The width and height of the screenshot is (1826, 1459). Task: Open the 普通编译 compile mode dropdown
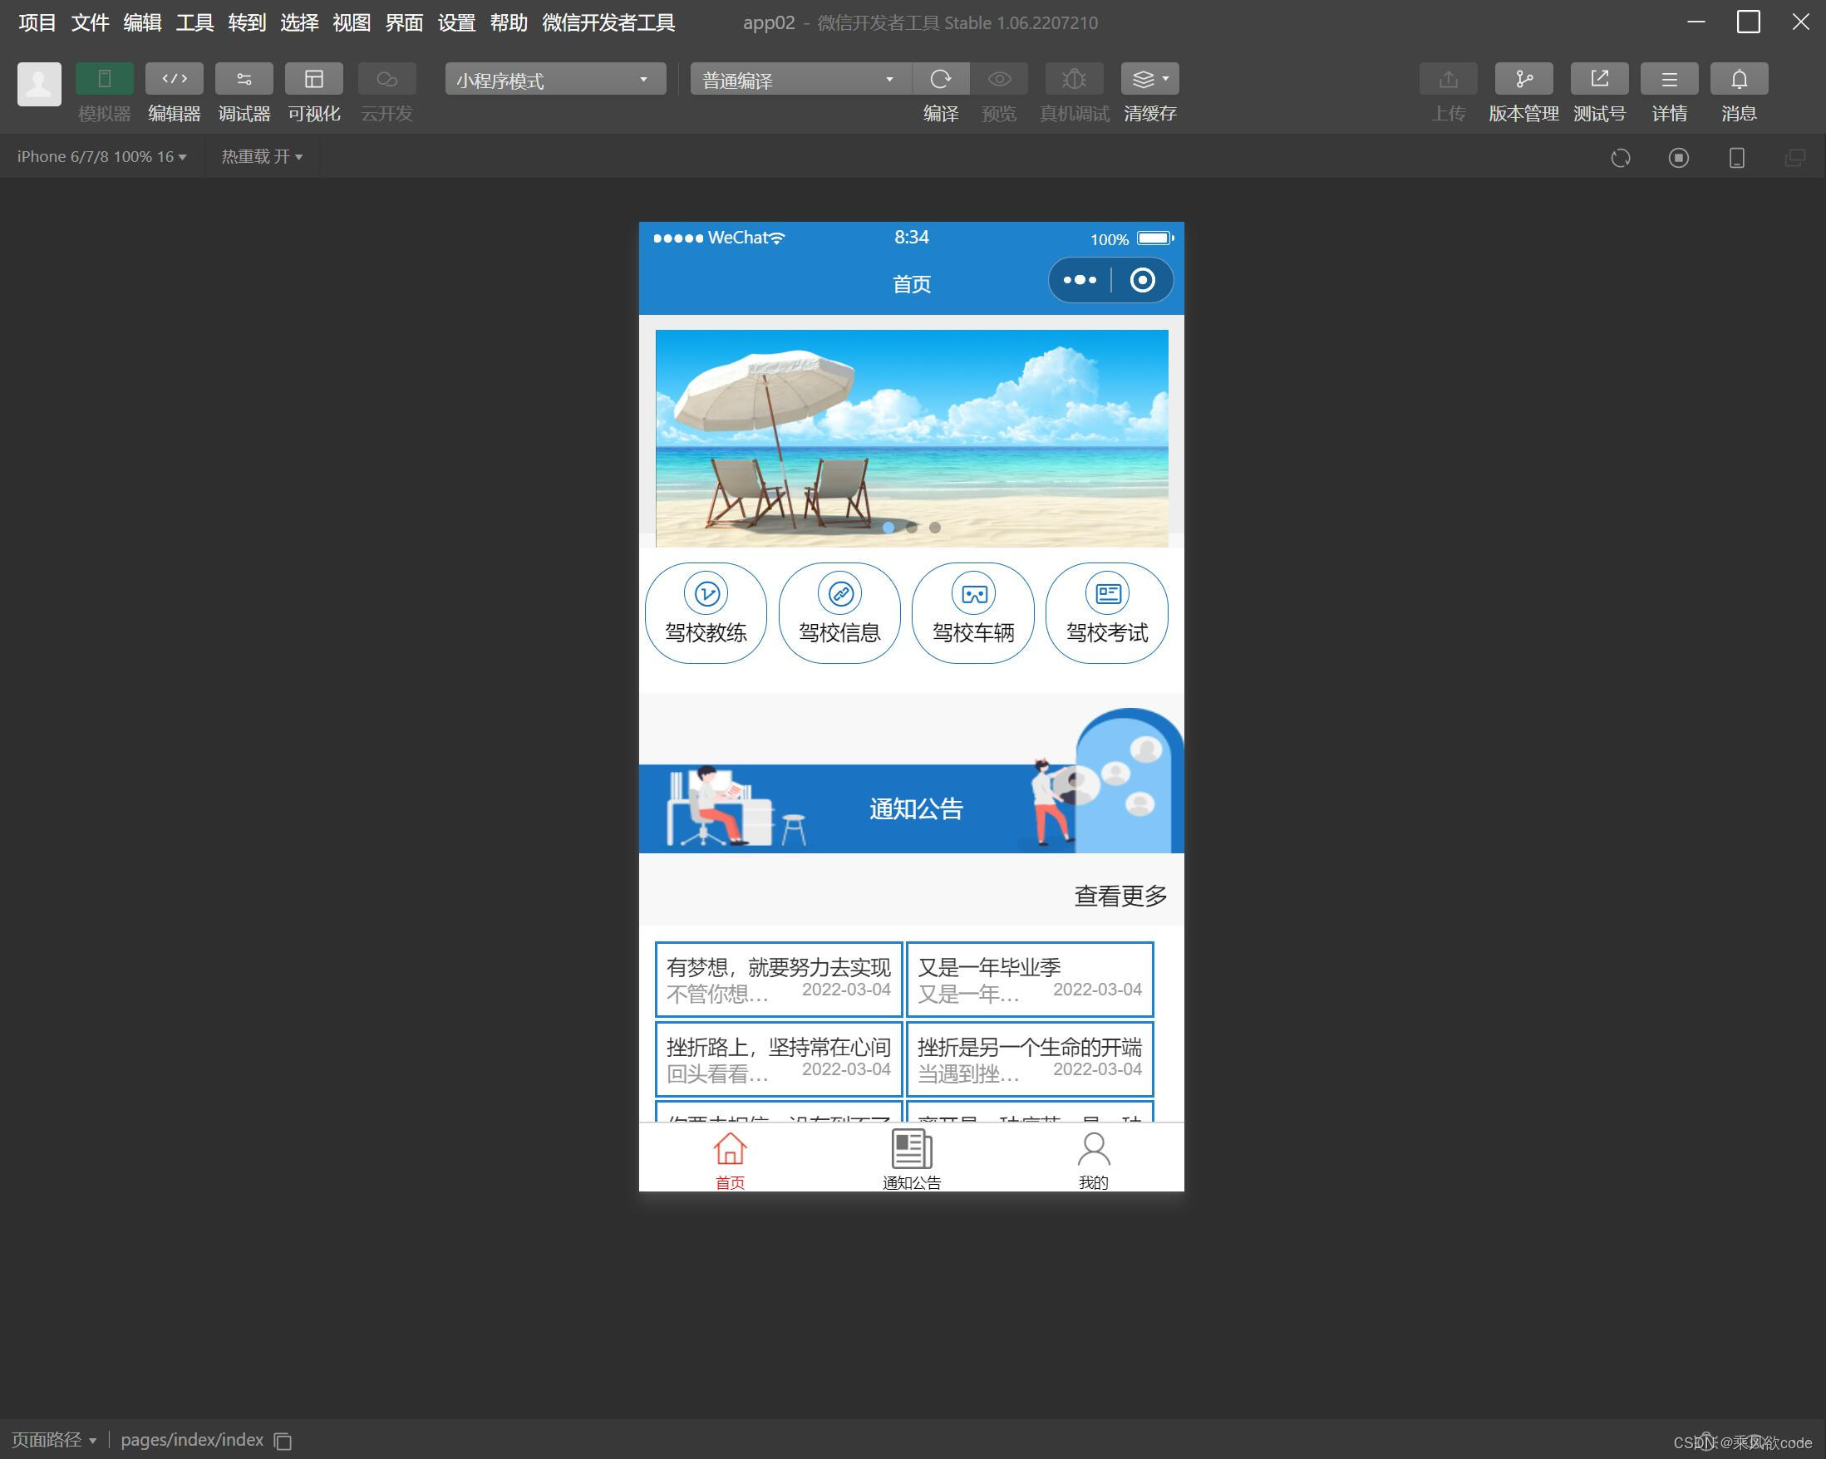796,79
